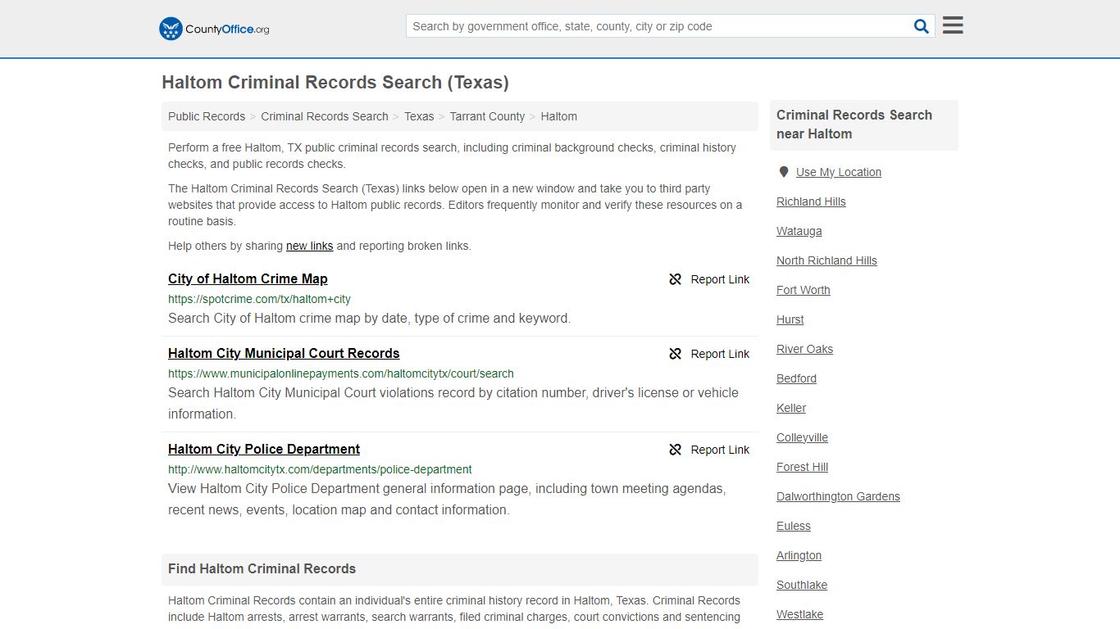Open Forest Hill nearby link
This screenshot has height=629, width=1120.
pos(802,467)
